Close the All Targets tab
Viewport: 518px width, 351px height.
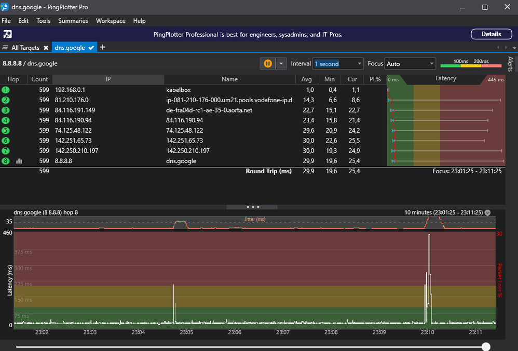(46, 47)
